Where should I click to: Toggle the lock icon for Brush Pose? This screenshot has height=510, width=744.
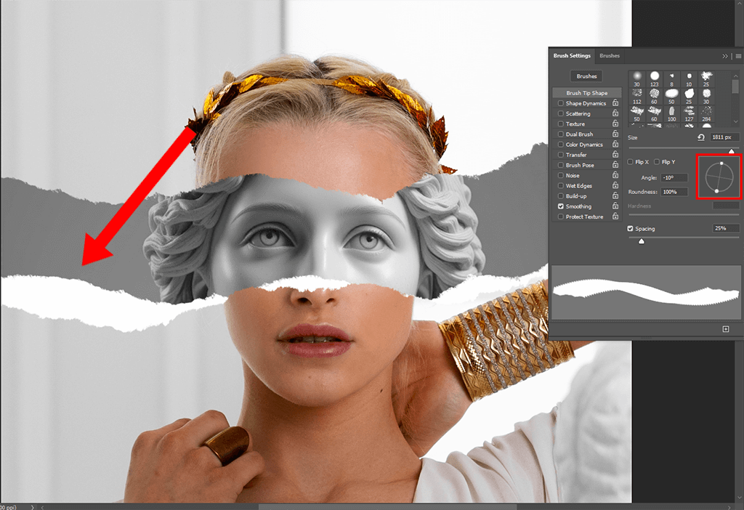[x=615, y=165]
